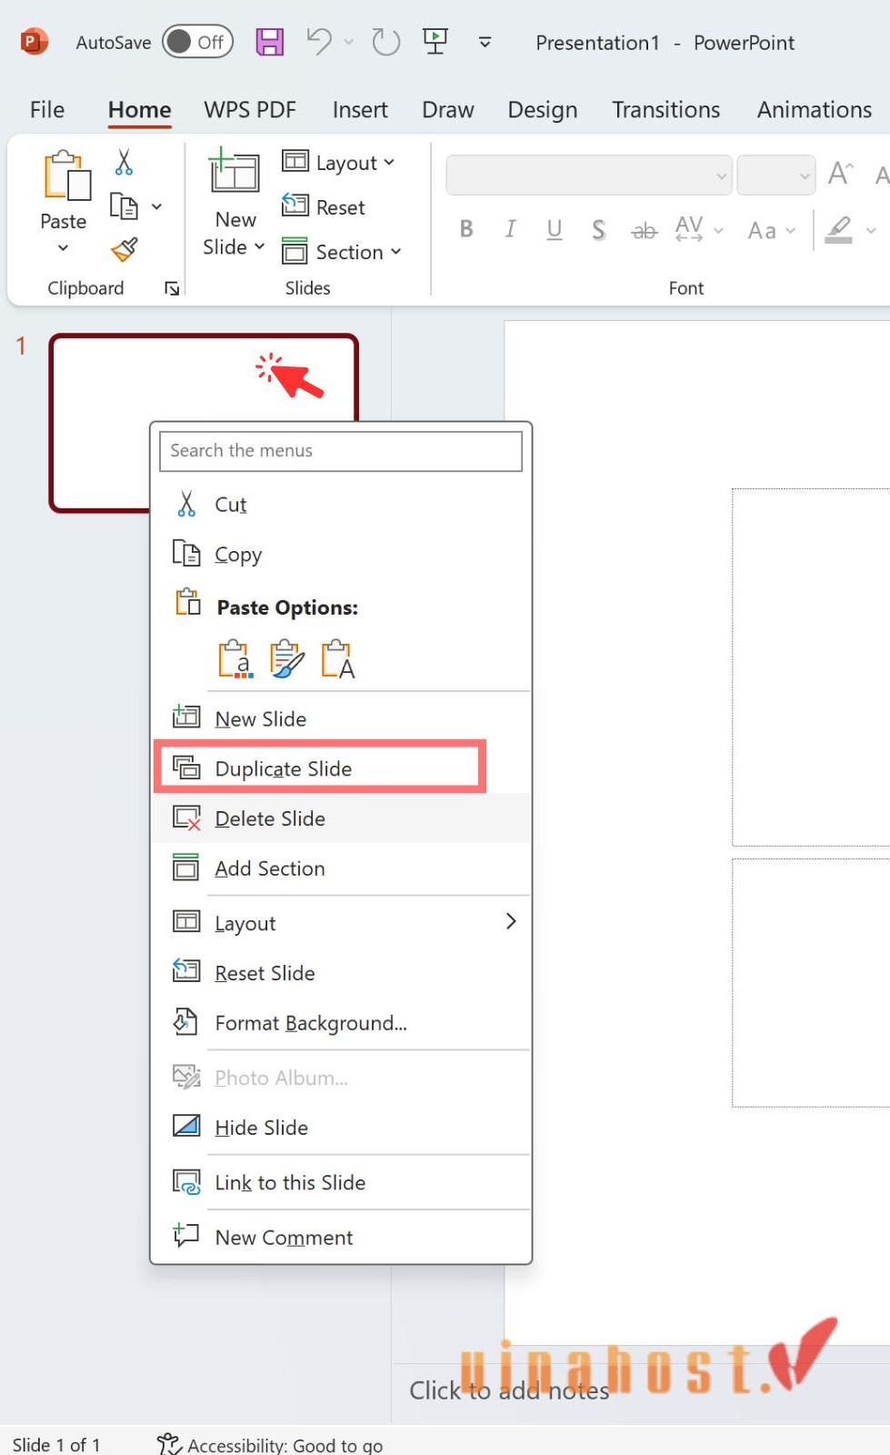Start slideshow from beginning icon
The image size is (890, 1455).
tap(435, 41)
